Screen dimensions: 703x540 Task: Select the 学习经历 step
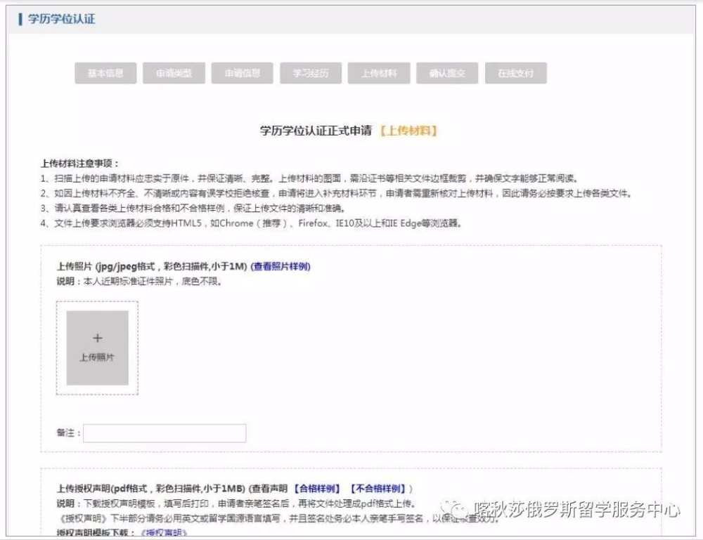tap(311, 73)
